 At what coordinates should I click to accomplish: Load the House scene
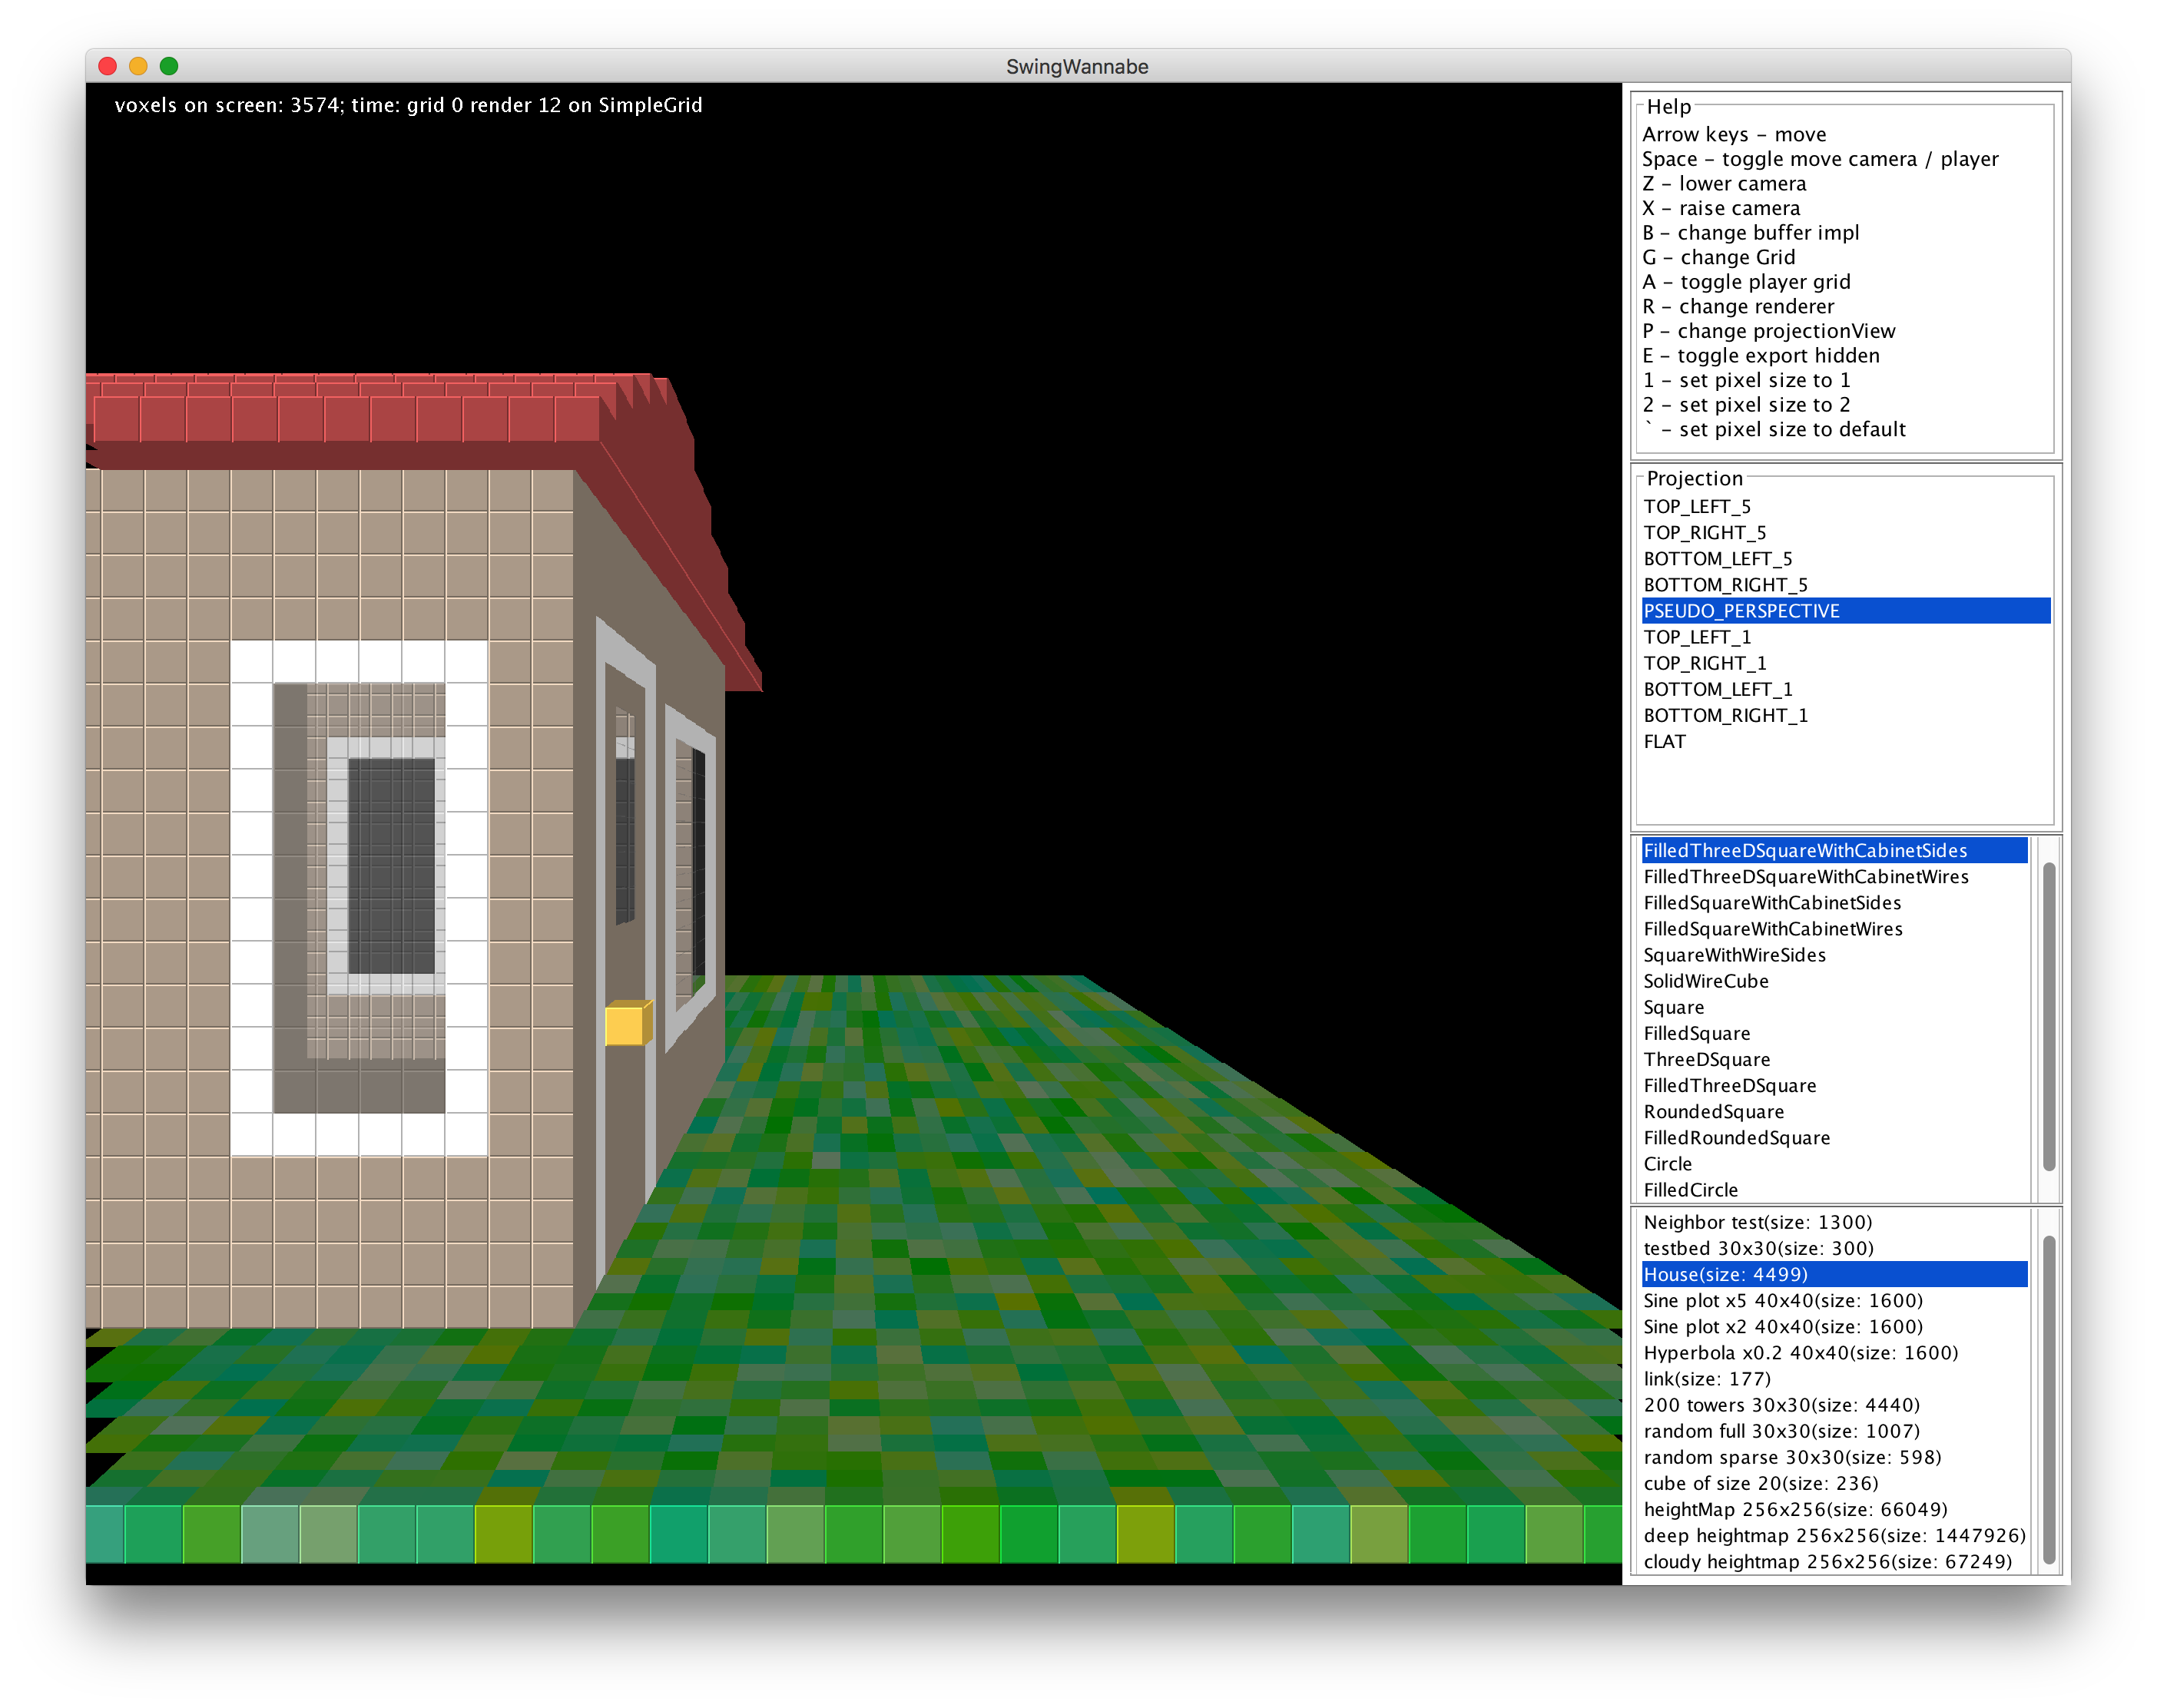1834,1273
